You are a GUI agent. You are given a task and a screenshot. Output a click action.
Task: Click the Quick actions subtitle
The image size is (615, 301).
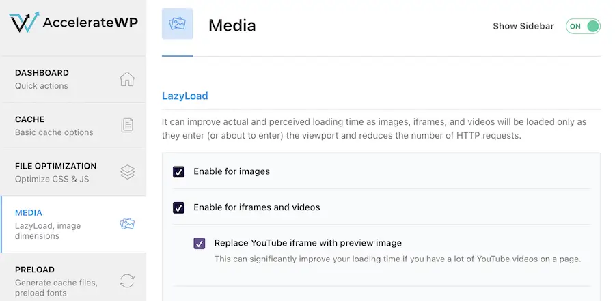click(x=41, y=86)
